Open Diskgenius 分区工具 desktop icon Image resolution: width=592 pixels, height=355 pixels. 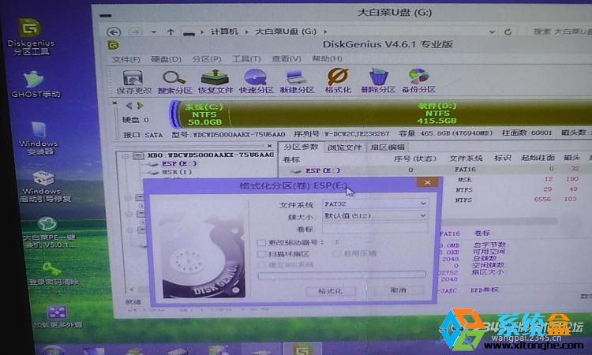pos(30,36)
